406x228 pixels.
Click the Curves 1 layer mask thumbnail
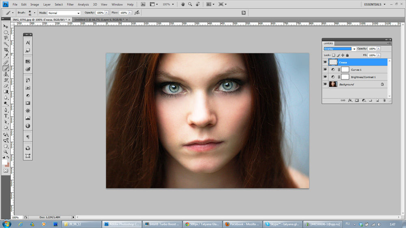point(345,70)
